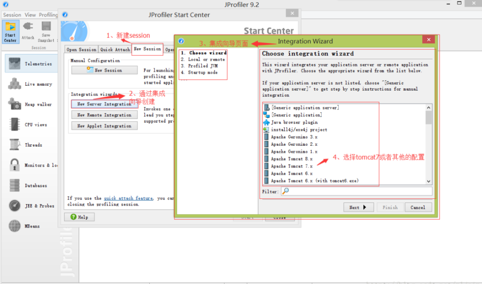The image size is (482, 284).
Task: Click Cancel in the Integration Wizard
Action: 418,207
